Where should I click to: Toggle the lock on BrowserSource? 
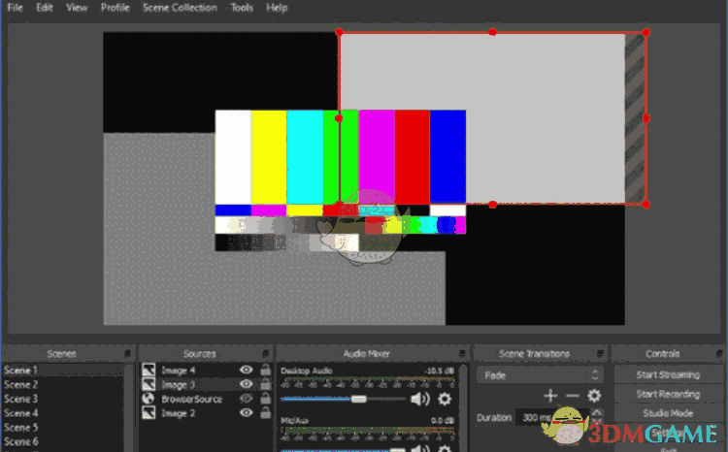click(x=266, y=399)
